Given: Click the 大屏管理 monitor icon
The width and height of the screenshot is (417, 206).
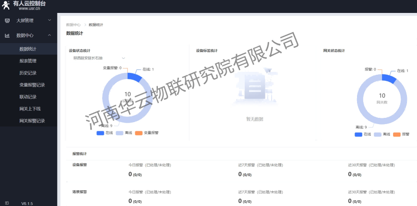Looking at the screenshot, I should point(7,21).
